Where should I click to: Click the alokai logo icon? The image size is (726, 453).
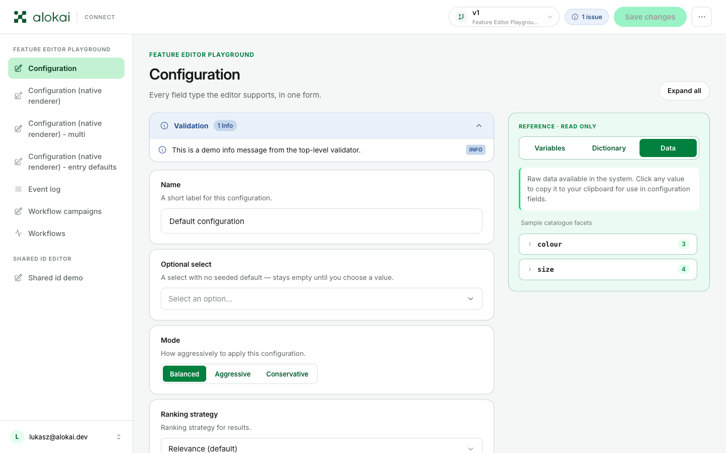point(20,17)
